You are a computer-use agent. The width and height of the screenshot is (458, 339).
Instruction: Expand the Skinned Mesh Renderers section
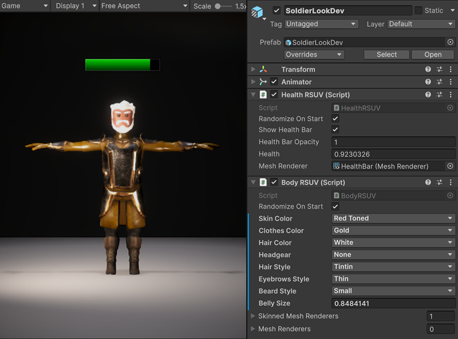pos(254,316)
